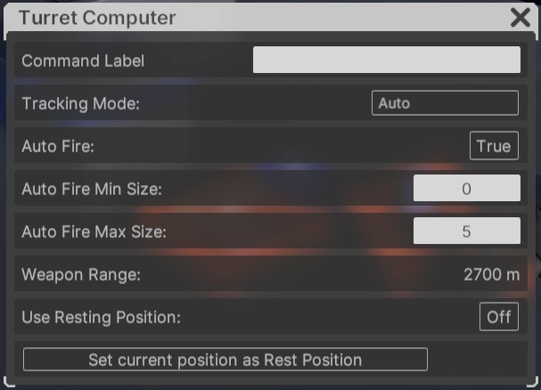Image resolution: width=541 pixels, height=390 pixels.
Task: Click the Turret Computer title text
Action: (97, 18)
